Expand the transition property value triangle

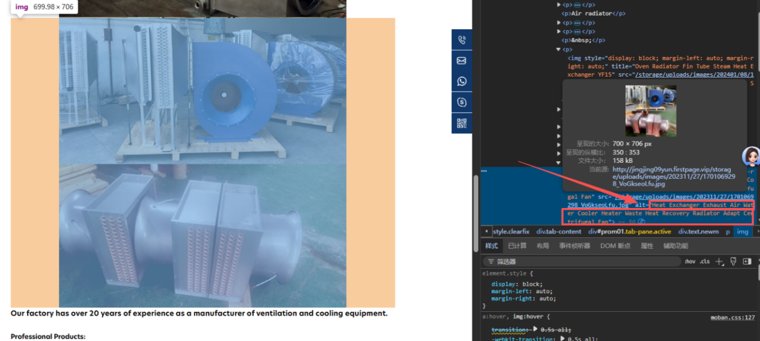click(x=535, y=330)
